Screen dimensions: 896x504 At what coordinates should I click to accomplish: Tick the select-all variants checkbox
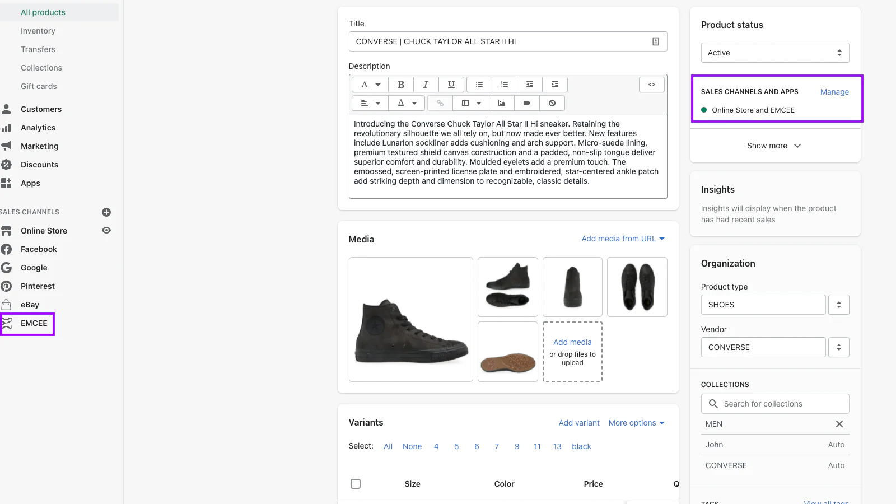tap(356, 484)
